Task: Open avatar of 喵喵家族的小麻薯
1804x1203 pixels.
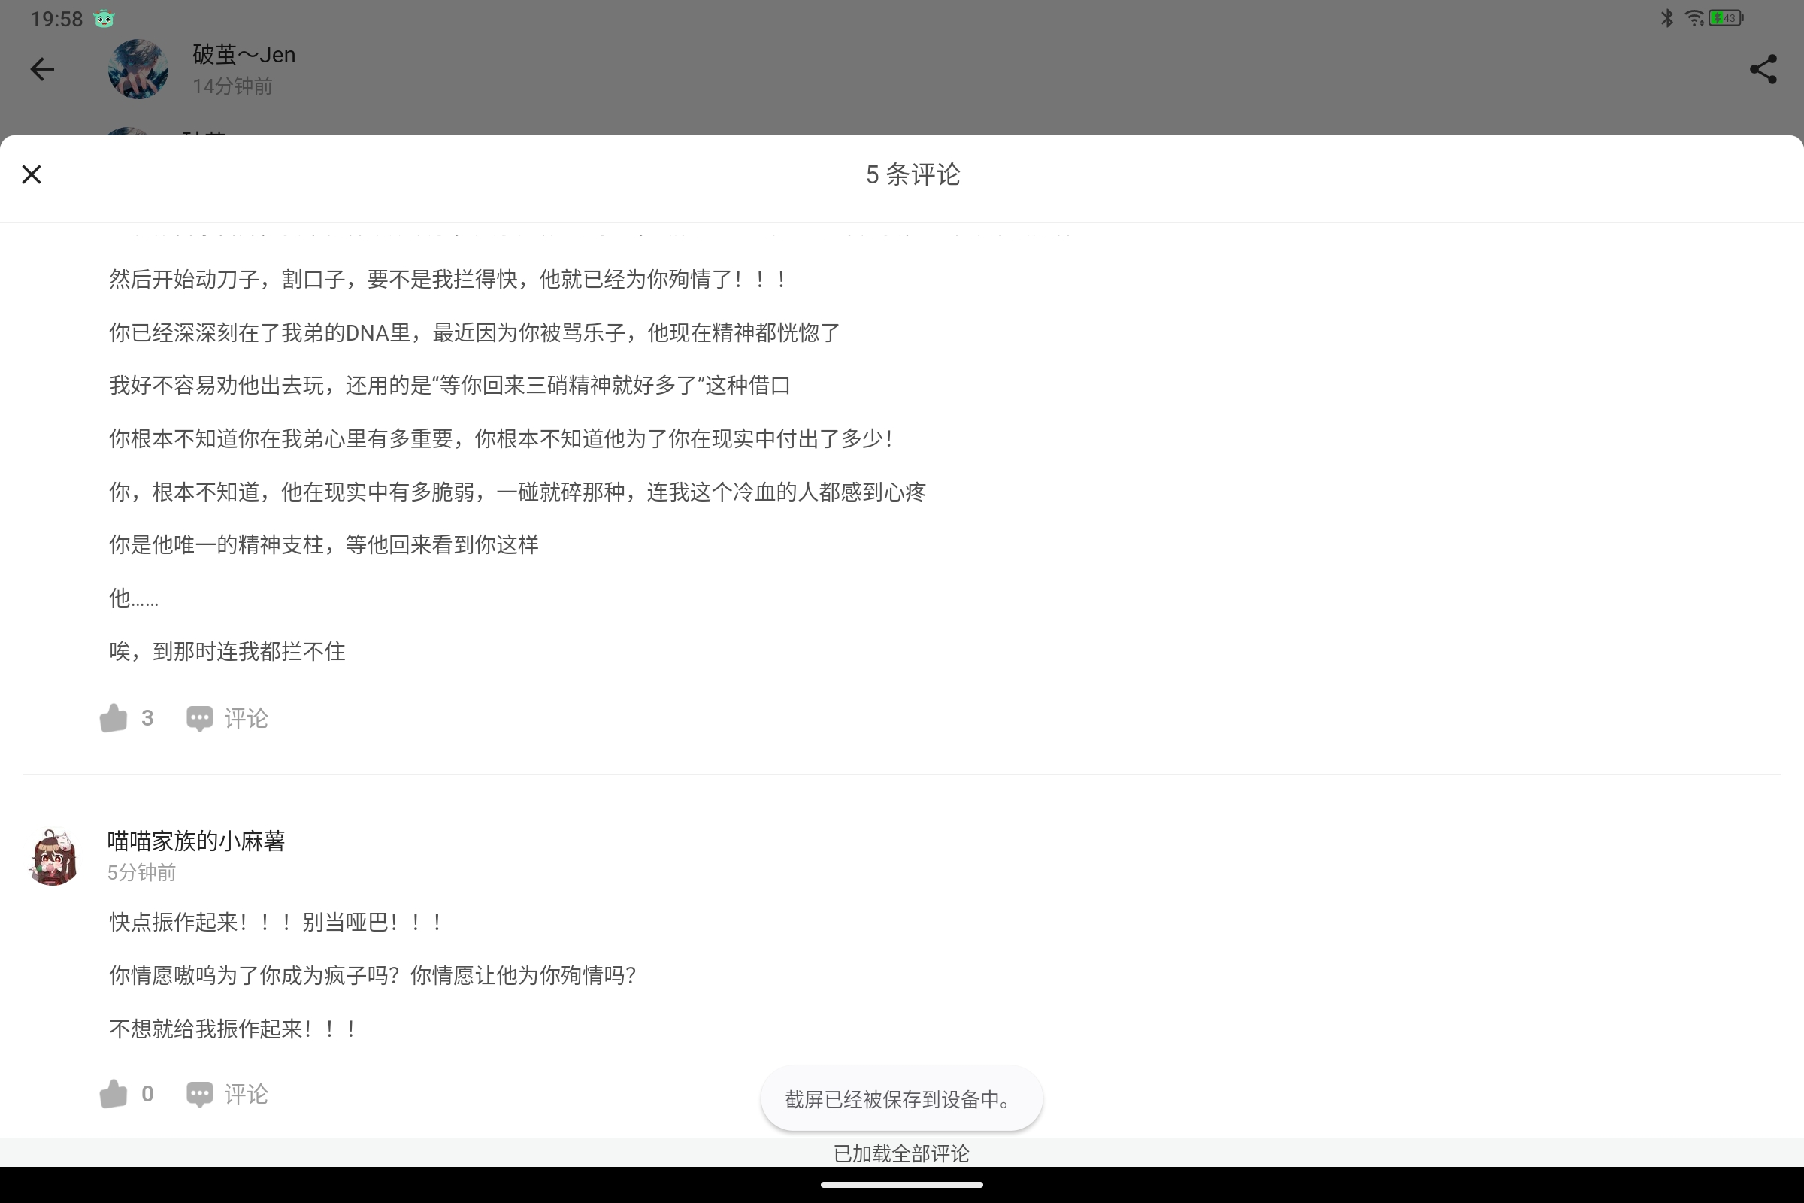Action: 53,856
